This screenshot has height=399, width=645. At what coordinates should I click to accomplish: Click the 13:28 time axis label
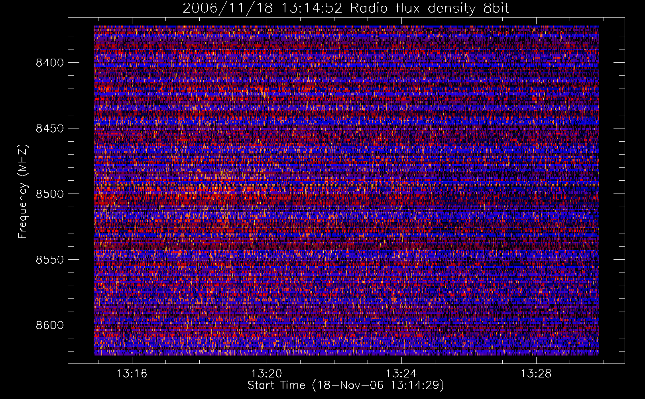536,373
